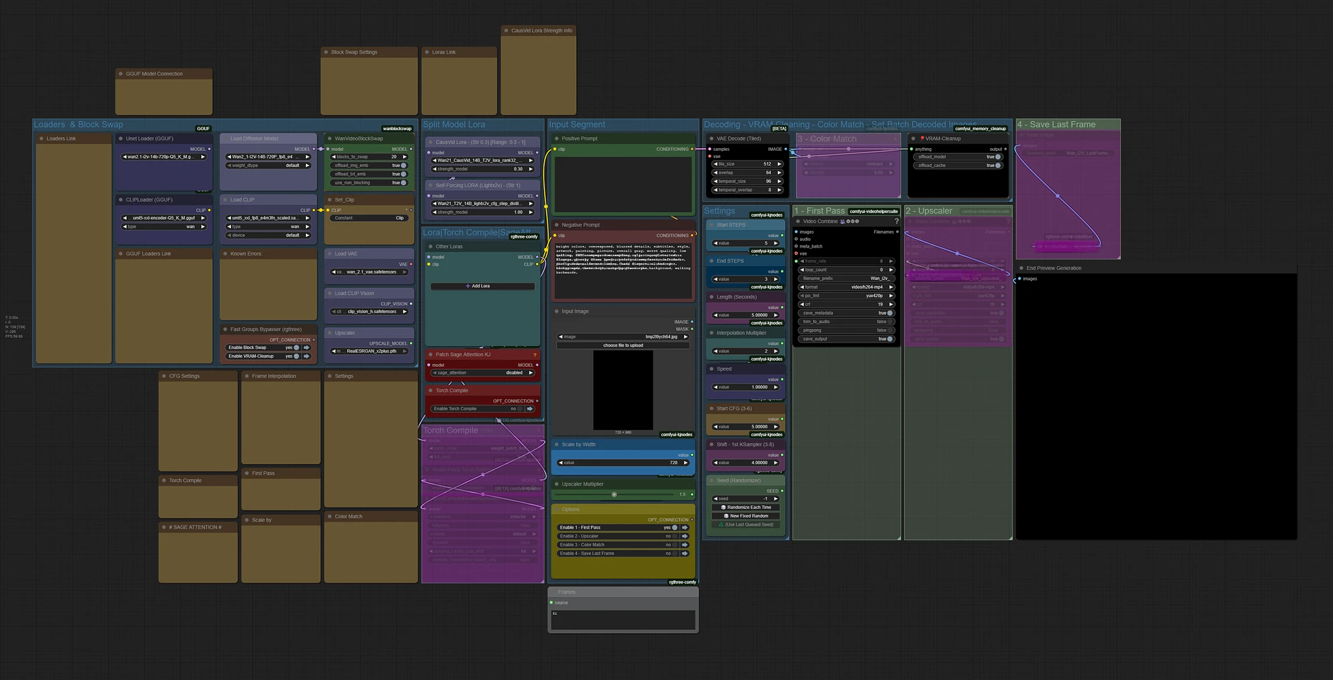The width and height of the screenshot is (1333, 680).
Task: Open format video/h264-mp4 dropdown
Action: 846,287
